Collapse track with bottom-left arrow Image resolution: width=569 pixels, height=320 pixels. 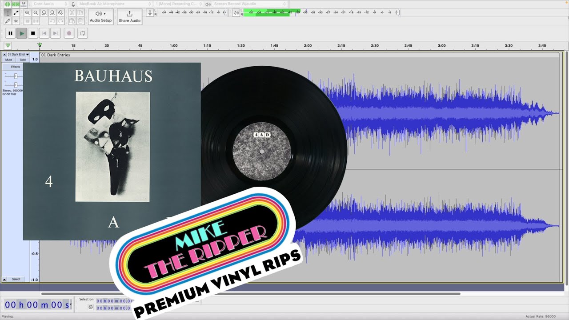(x=4, y=279)
